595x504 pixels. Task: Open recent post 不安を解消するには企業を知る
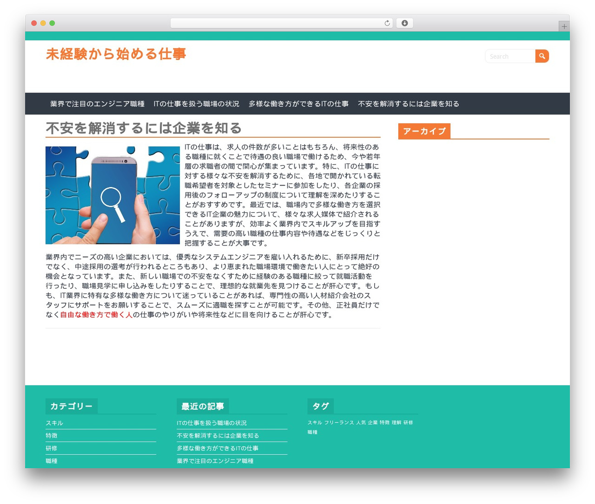(218, 436)
